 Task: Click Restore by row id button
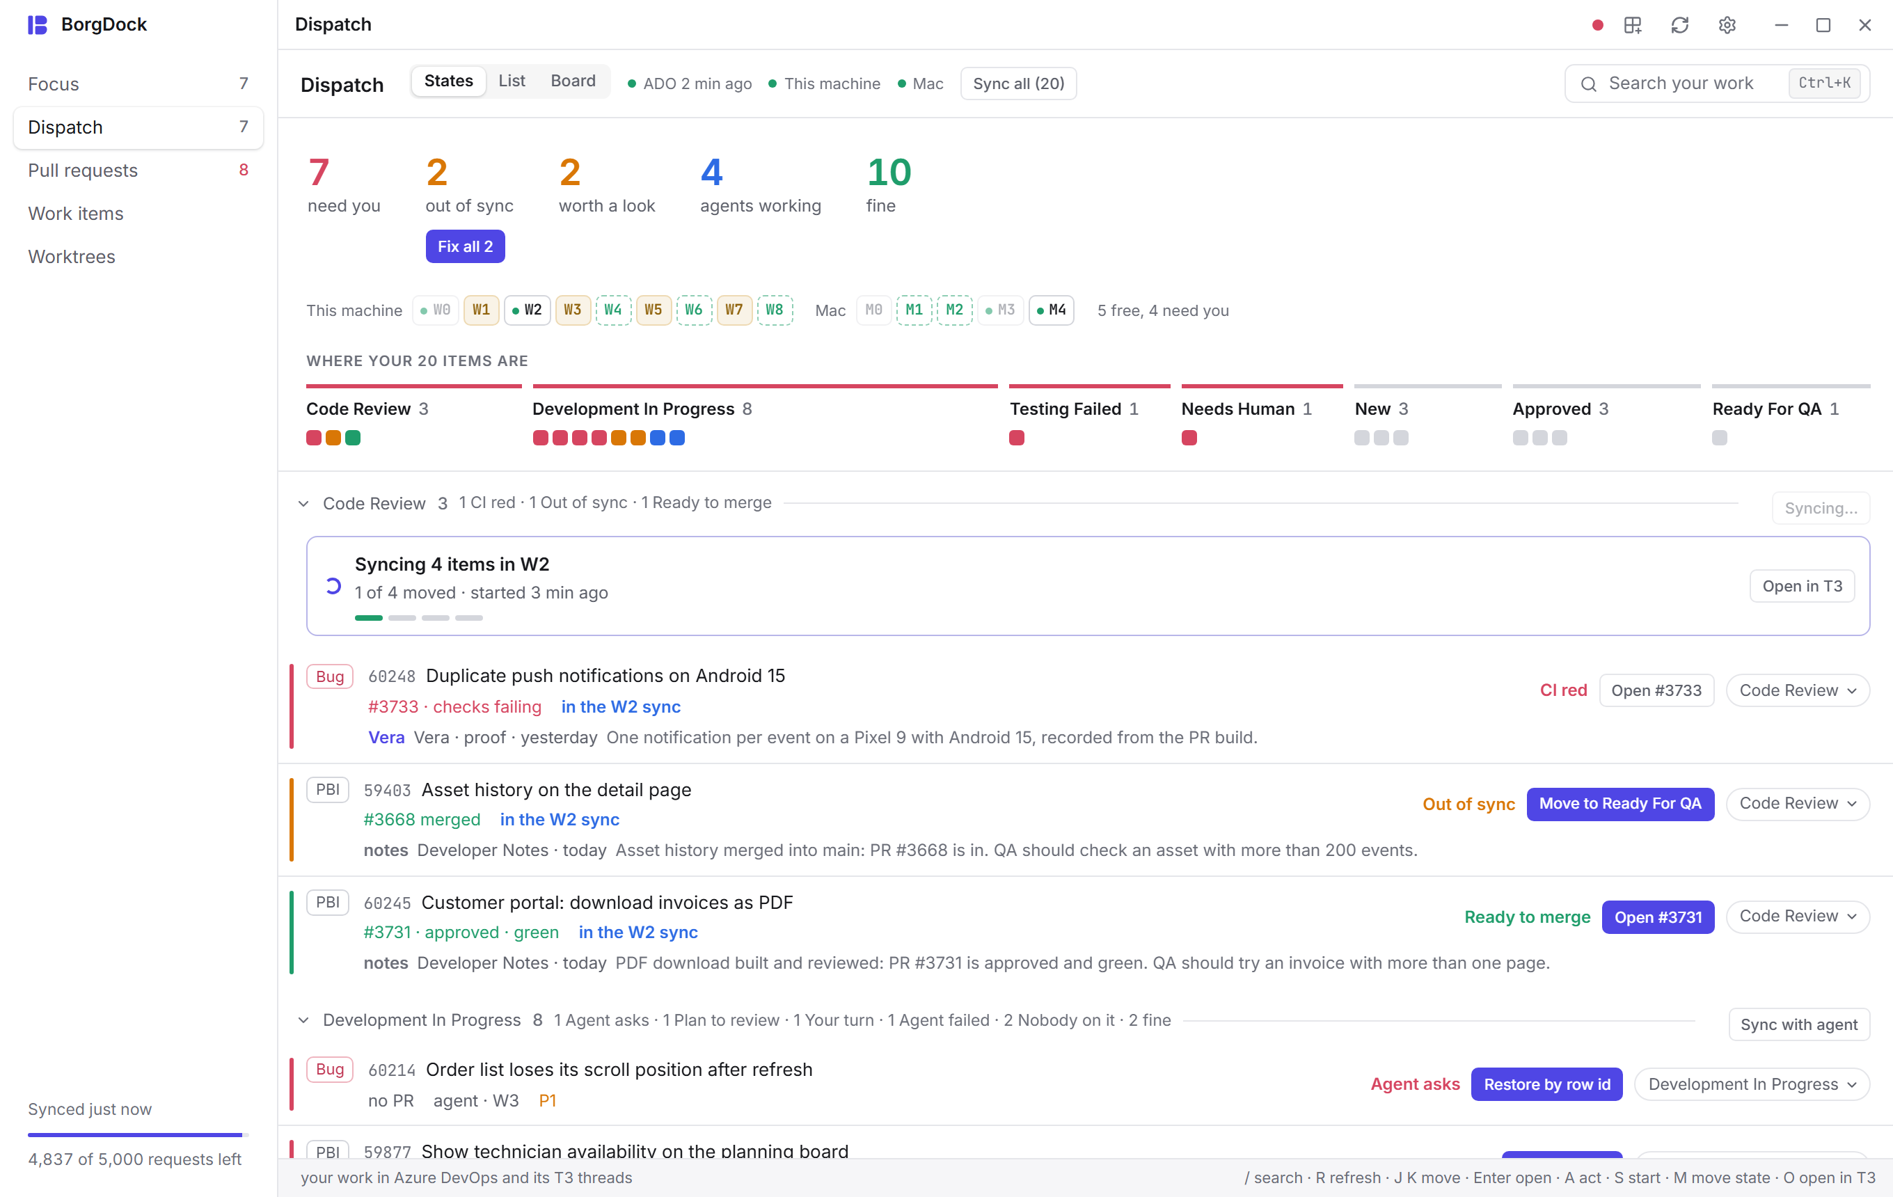click(x=1546, y=1084)
